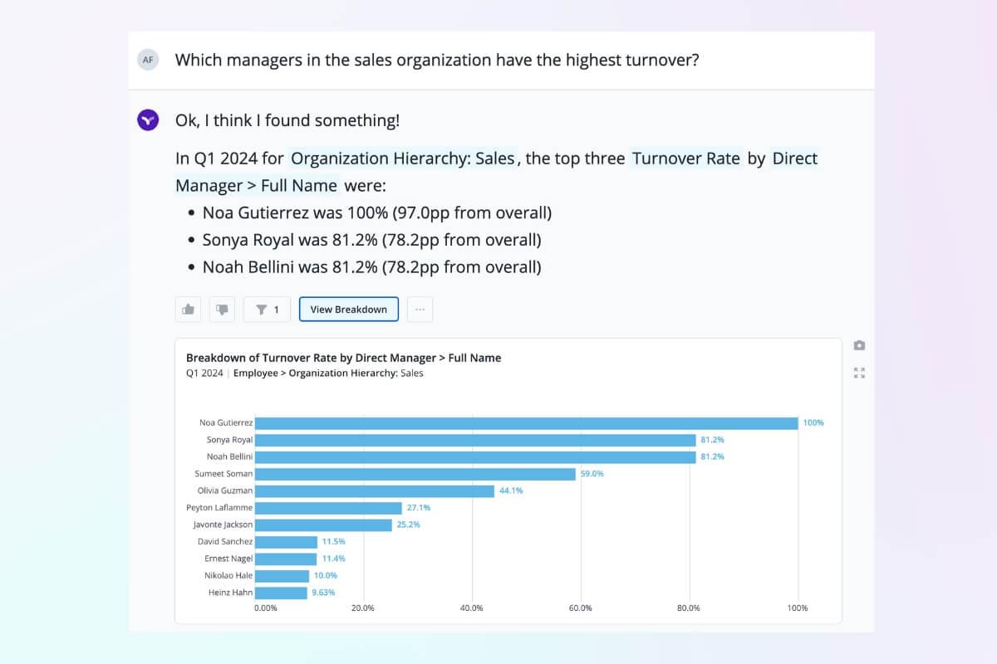Click 'Sonya Royal was 81.2%' bullet text
Image resolution: width=997 pixels, height=664 pixels.
point(290,240)
